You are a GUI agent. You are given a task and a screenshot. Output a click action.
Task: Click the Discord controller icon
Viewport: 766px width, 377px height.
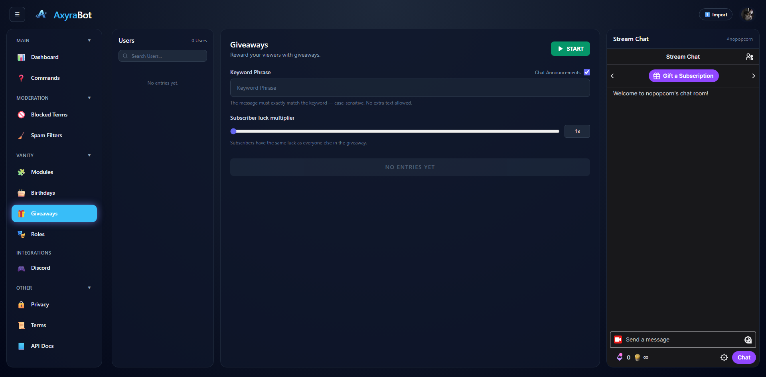[21, 268]
